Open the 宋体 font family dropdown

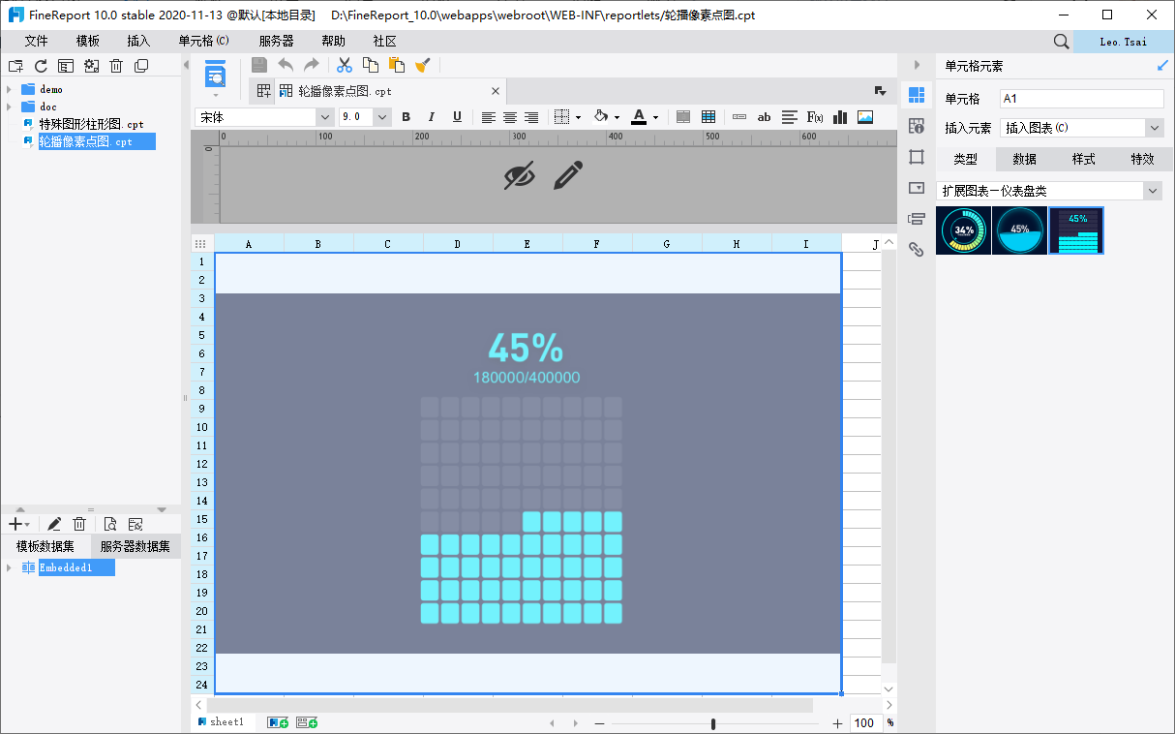pyautogui.click(x=264, y=117)
